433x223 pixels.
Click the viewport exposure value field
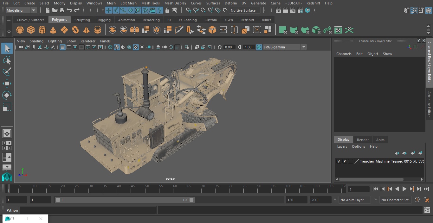pyautogui.click(x=229, y=47)
